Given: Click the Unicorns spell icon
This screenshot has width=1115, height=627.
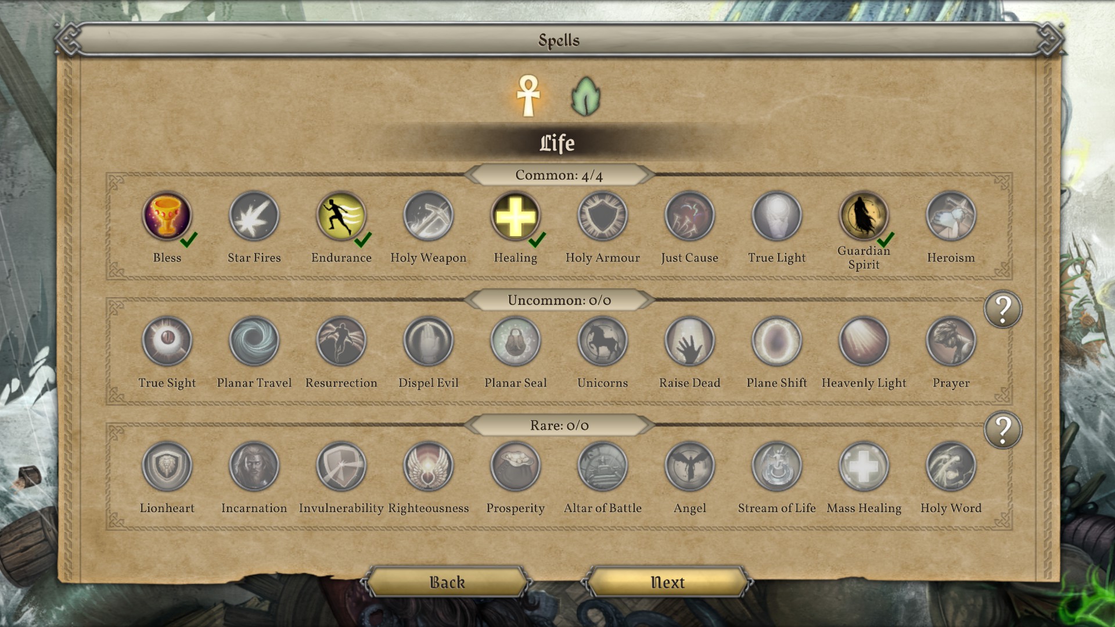Looking at the screenshot, I should 602,341.
